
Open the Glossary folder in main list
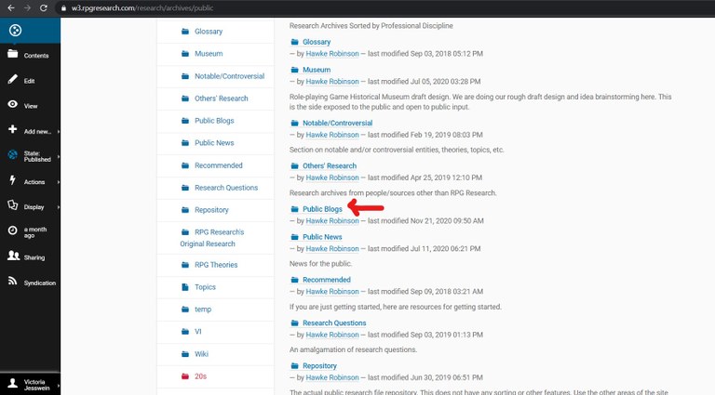tap(316, 42)
